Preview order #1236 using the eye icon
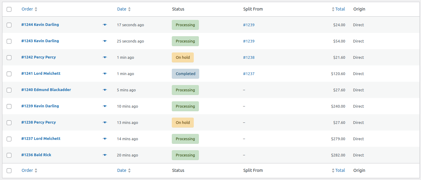The image size is (421, 180). tap(105, 155)
